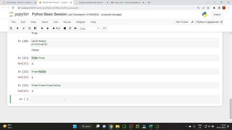232x130 pixels.
Task: Open the View menu
Action: (x=33, y=22)
